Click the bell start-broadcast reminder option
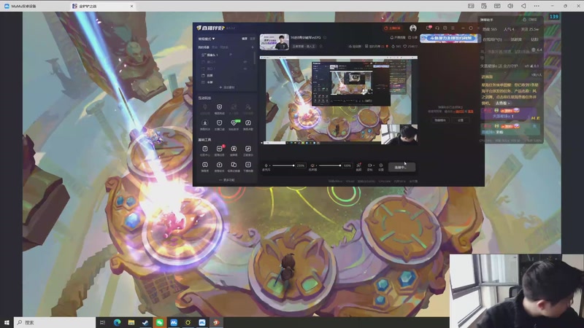Image resolution: width=584 pixels, height=328 pixels. (x=398, y=38)
